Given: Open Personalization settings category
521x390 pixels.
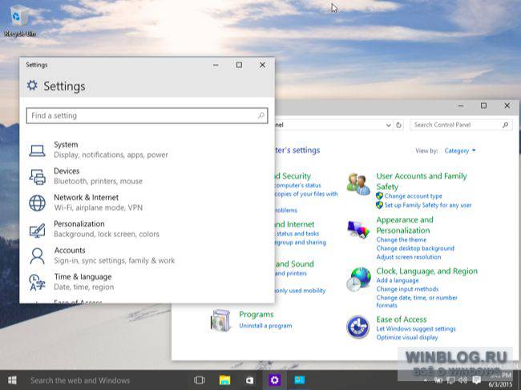Looking at the screenshot, I should point(147,229).
